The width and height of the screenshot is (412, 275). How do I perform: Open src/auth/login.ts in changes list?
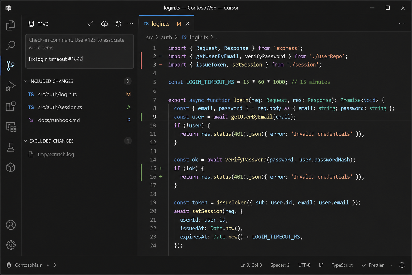79,95
